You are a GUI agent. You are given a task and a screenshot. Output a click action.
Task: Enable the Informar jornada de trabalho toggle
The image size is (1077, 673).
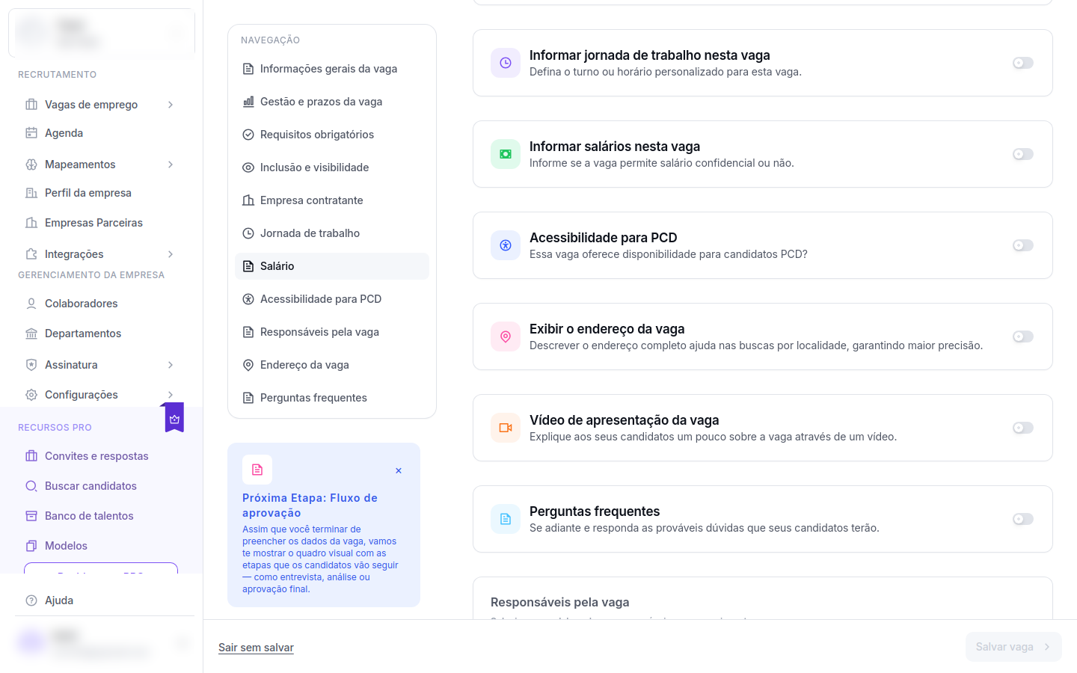(1023, 63)
